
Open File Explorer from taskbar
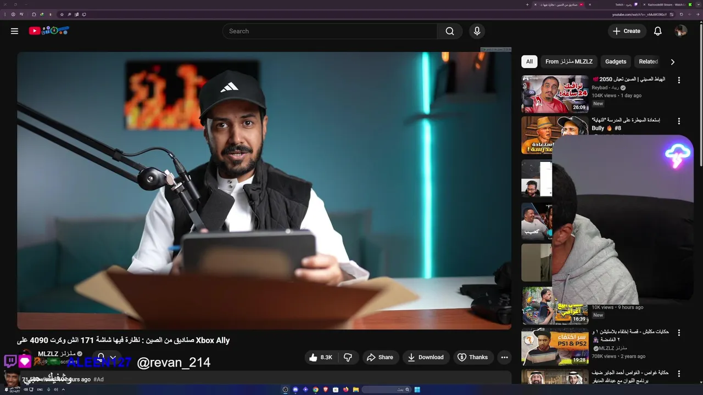(x=356, y=390)
